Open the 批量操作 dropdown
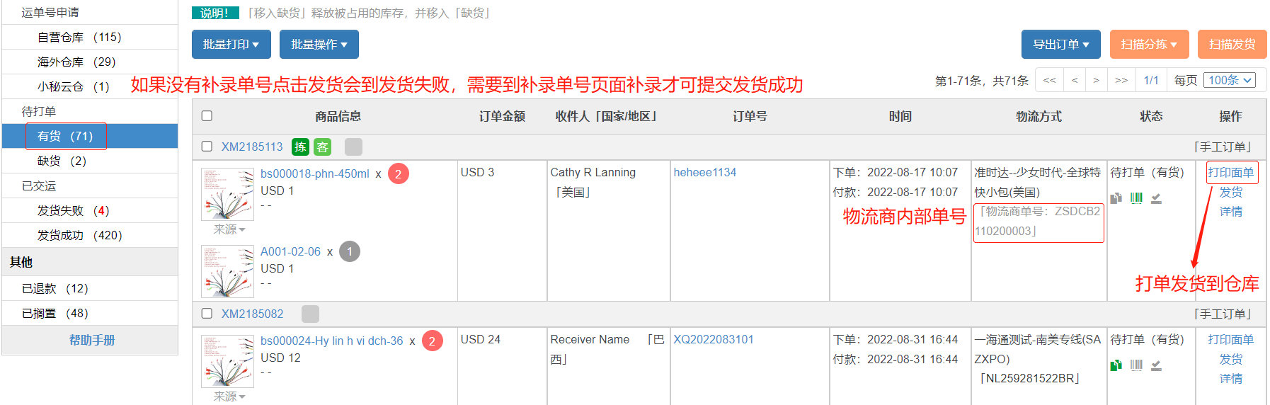 coord(319,44)
